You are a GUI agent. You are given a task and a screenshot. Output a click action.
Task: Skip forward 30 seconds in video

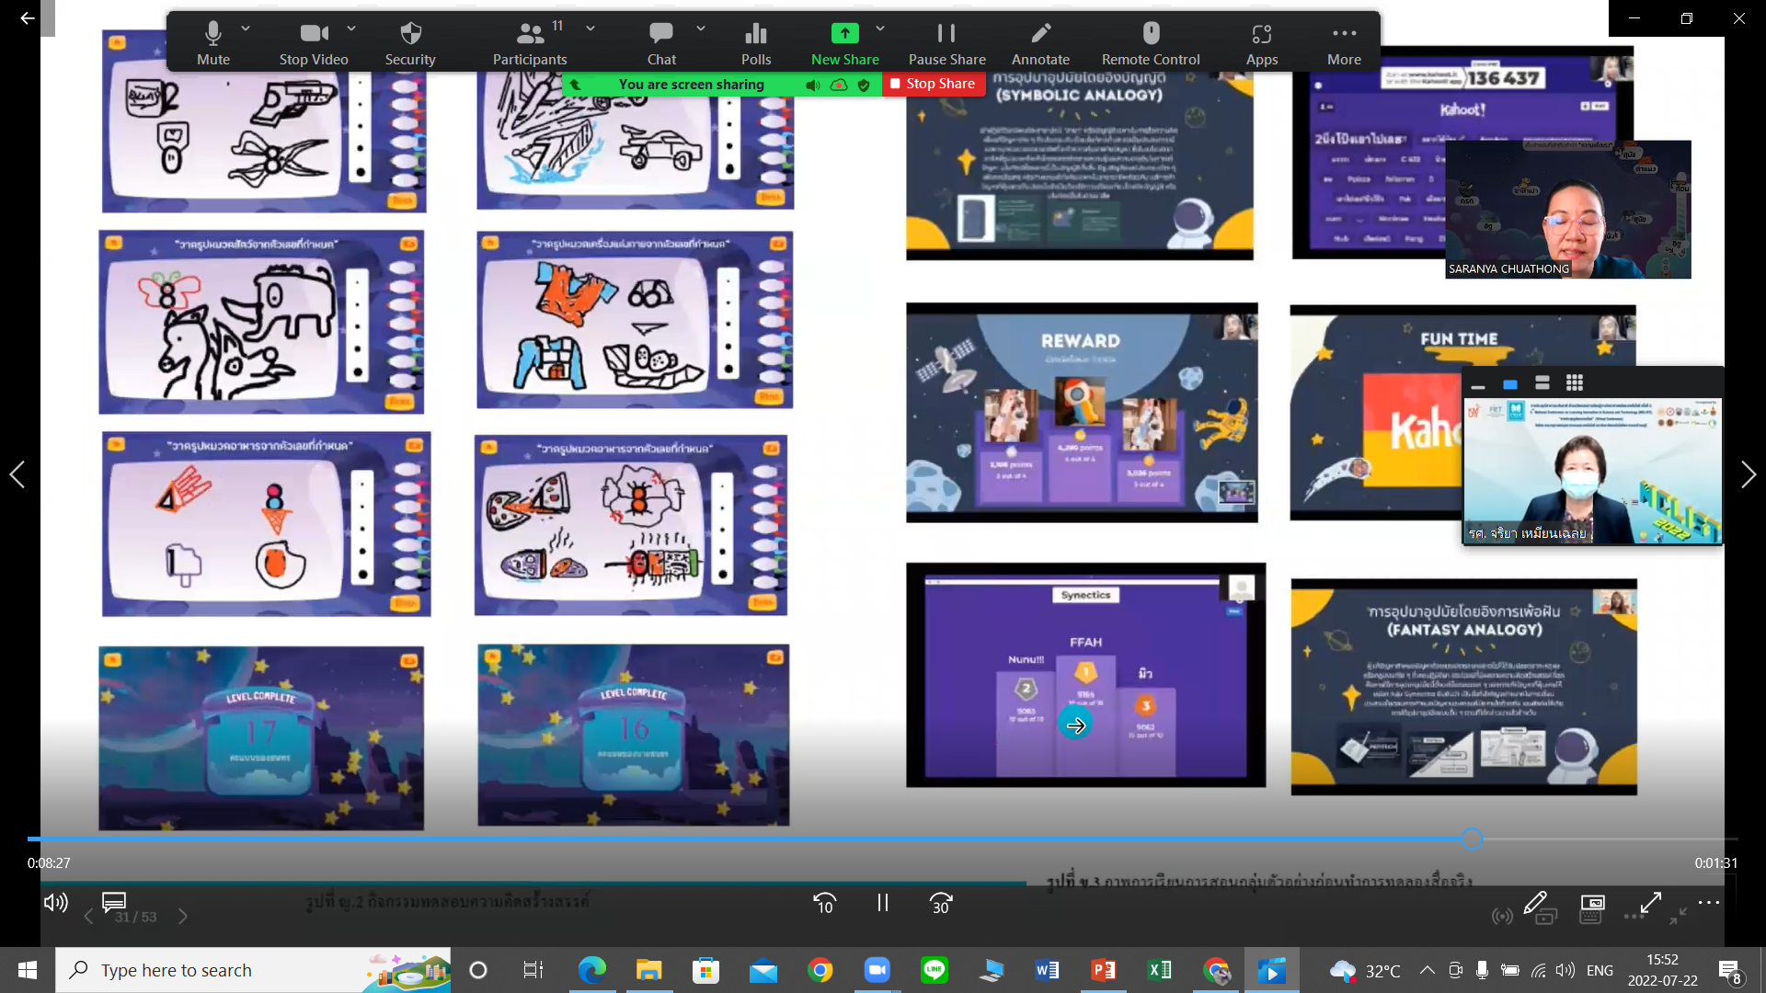point(941,904)
